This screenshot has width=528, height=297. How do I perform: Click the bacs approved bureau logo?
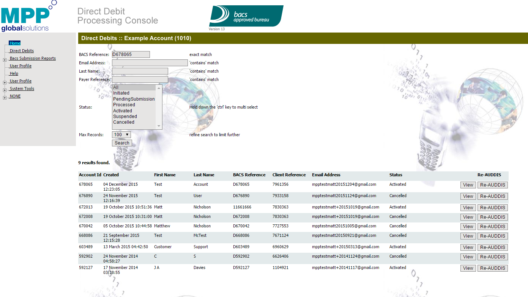246,16
